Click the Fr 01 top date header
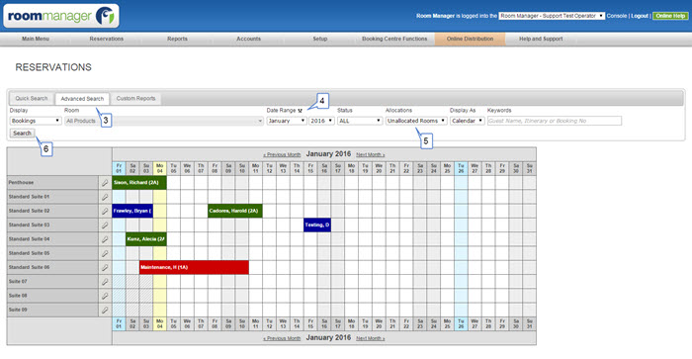692x359 pixels. point(119,168)
